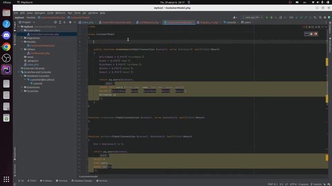Open OBS Studio from the Ubuntu dock
332x186 pixels.
[x=6, y=58]
